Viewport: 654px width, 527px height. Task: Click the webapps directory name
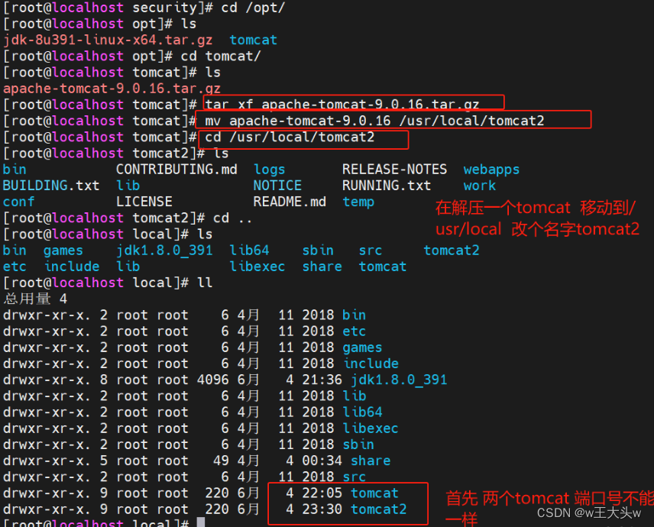pyautogui.click(x=491, y=170)
